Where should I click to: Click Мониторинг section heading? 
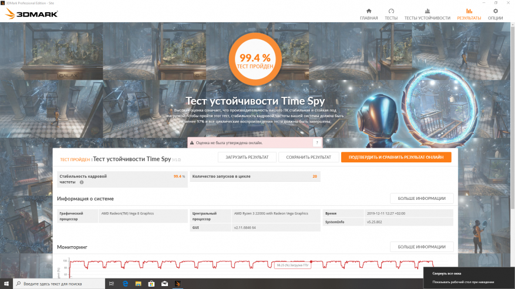72,247
